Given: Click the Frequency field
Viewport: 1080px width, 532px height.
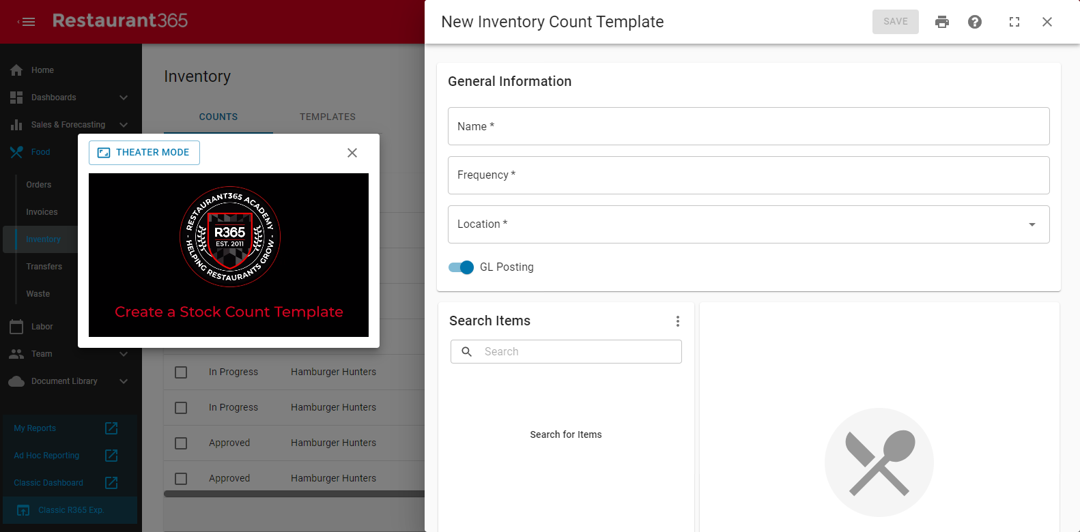Looking at the screenshot, I should point(749,175).
